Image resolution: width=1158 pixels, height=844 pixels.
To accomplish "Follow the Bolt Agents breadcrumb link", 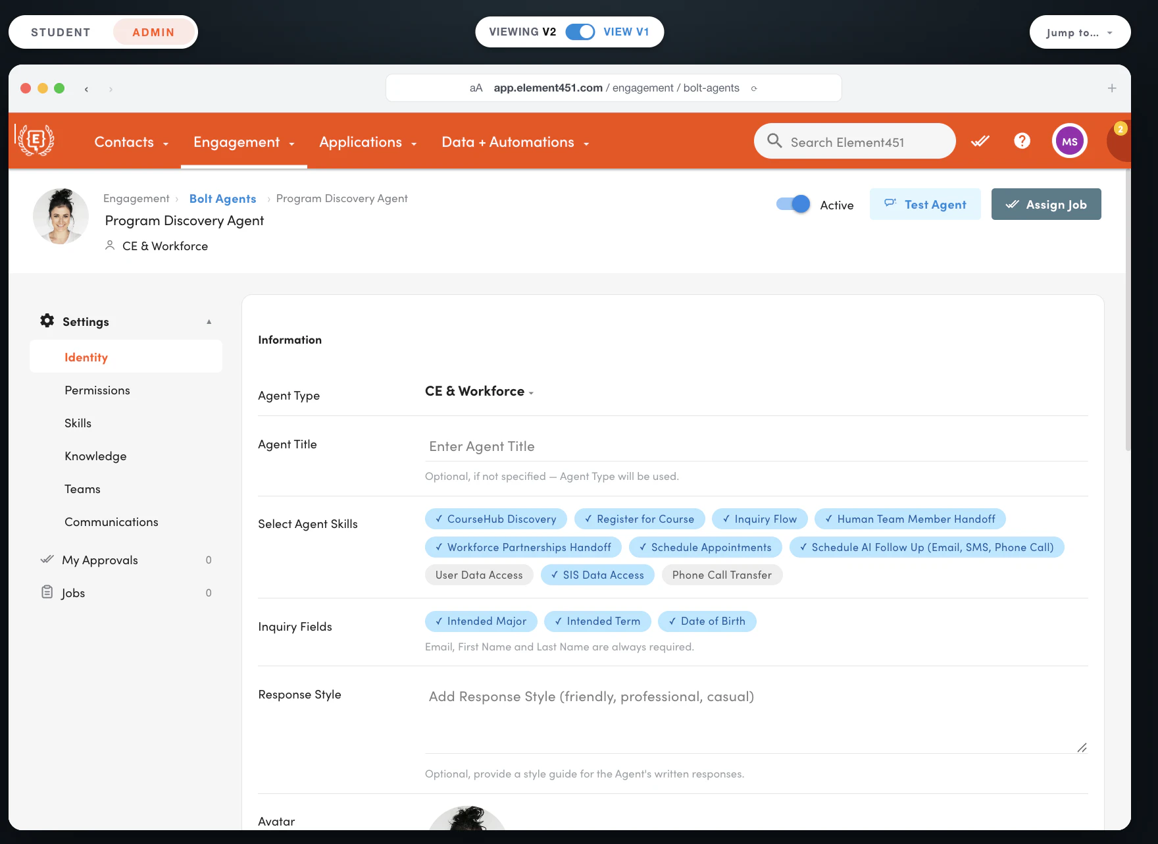I will (x=222, y=198).
